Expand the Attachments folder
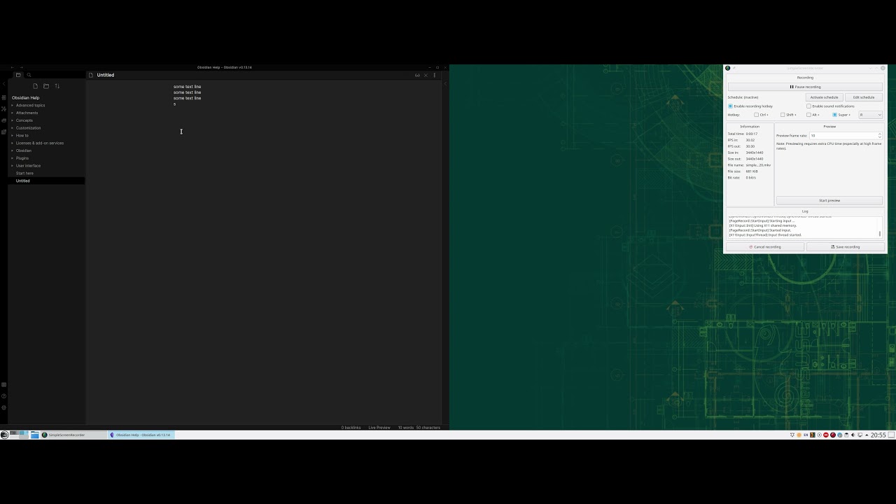 click(x=27, y=113)
